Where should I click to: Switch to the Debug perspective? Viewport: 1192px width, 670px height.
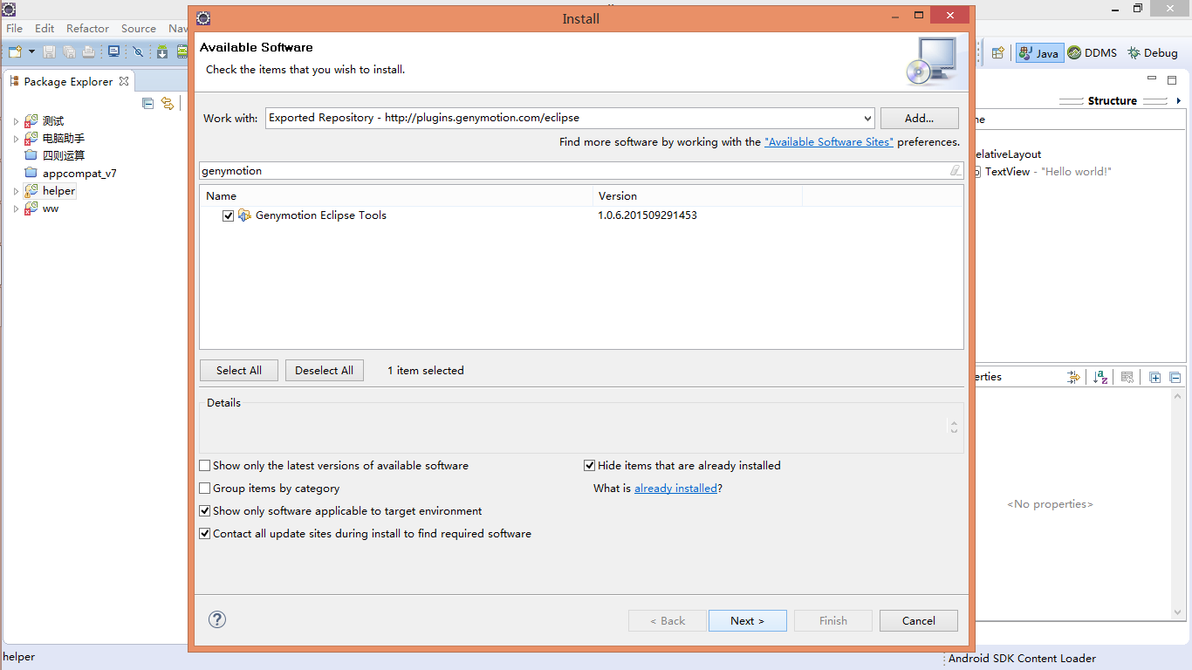1153,53
